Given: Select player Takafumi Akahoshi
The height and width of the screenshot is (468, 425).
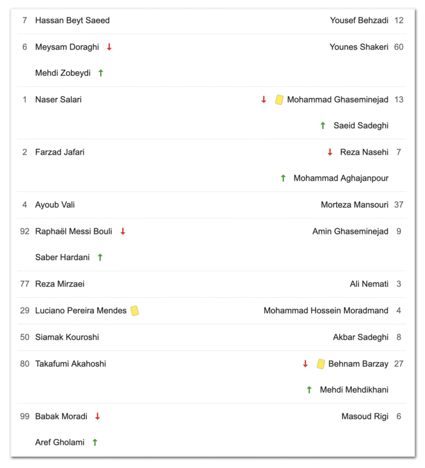Looking at the screenshot, I should 70,364.
